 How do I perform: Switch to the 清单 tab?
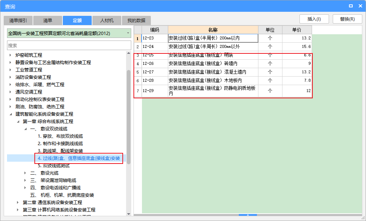(48, 21)
